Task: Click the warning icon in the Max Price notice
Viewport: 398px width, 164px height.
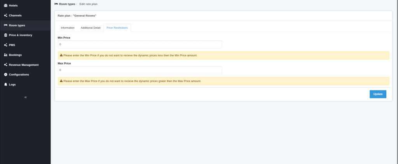Action: (61, 81)
